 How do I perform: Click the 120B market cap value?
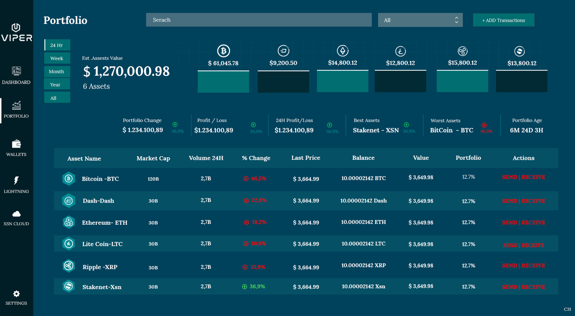[153, 179]
